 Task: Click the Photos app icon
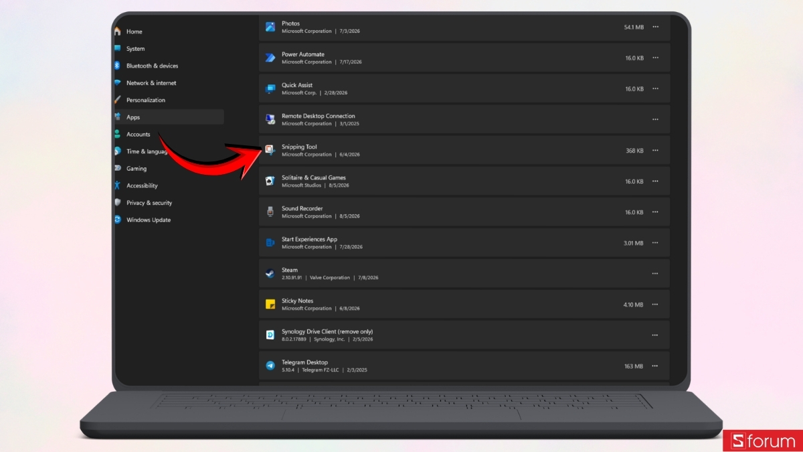coord(270,27)
